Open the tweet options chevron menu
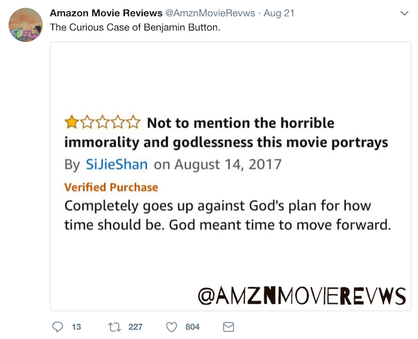 pos(404,13)
